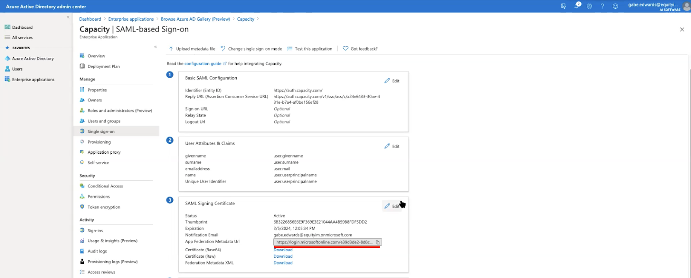Select Single sign-on menu item

(x=117, y=131)
